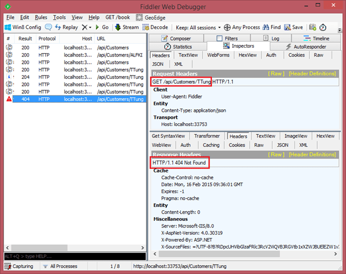Viewport: 346px width, 274px height.
Task: Open response ImageView tab
Action: click(x=296, y=136)
